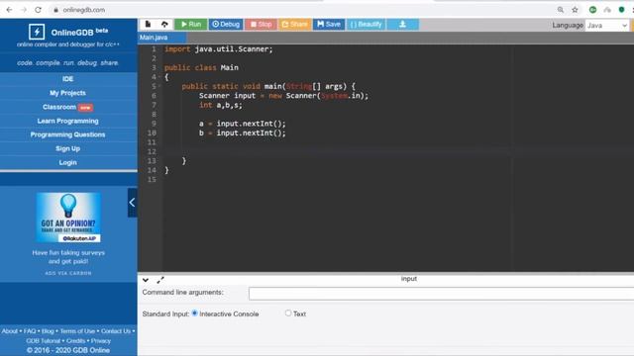Click the OnlineGDB lightning logo
The height and width of the screenshot is (356, 634).
[x=37, y=32]
